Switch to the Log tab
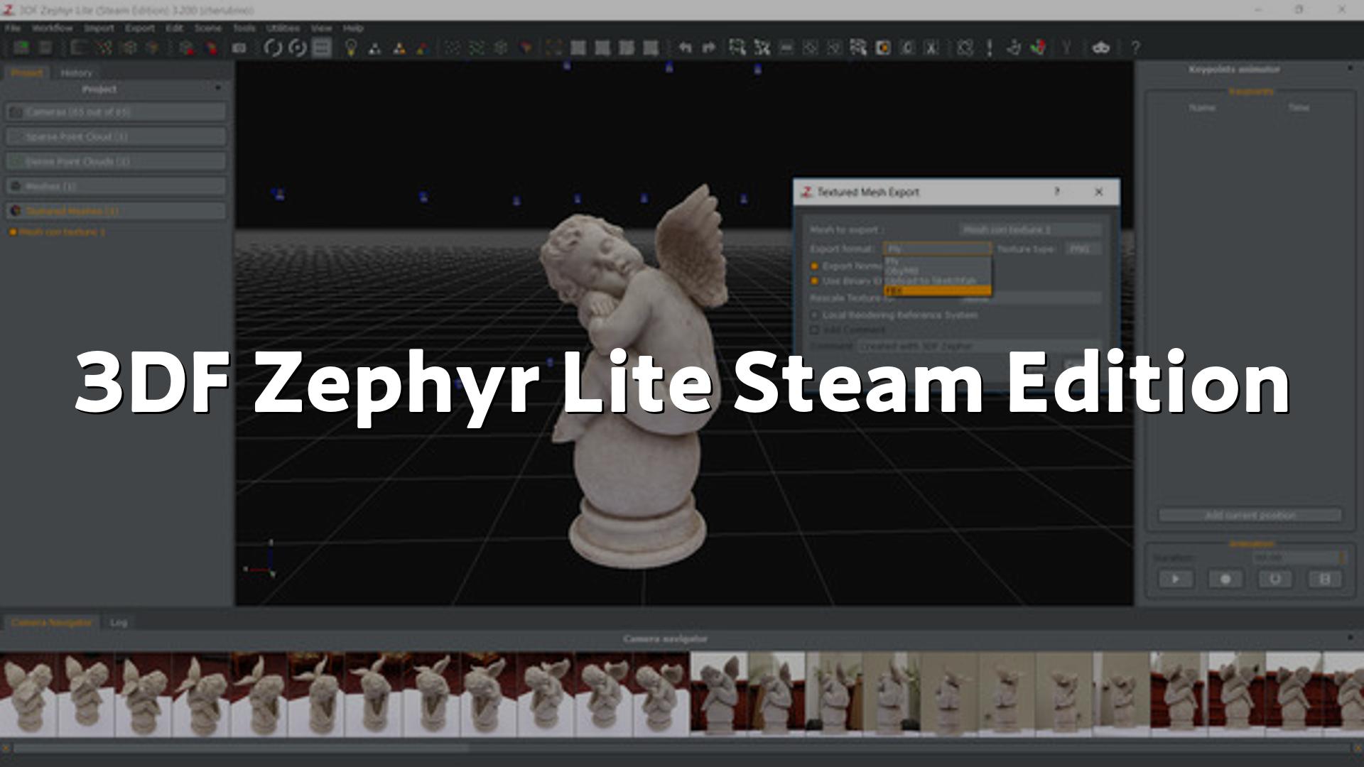The height and width of the screenshot is (767, 1364). click(x=119, y=622)
